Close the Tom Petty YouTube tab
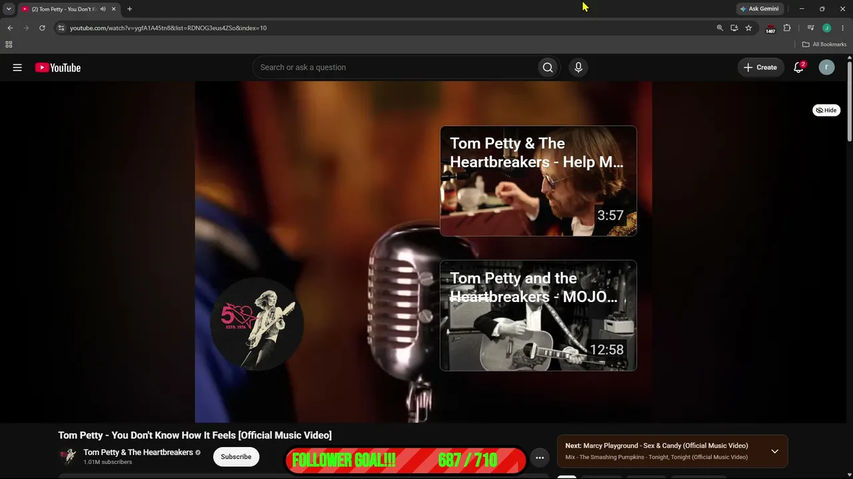The height and width of the screenshot is (479, 853). 113,9
